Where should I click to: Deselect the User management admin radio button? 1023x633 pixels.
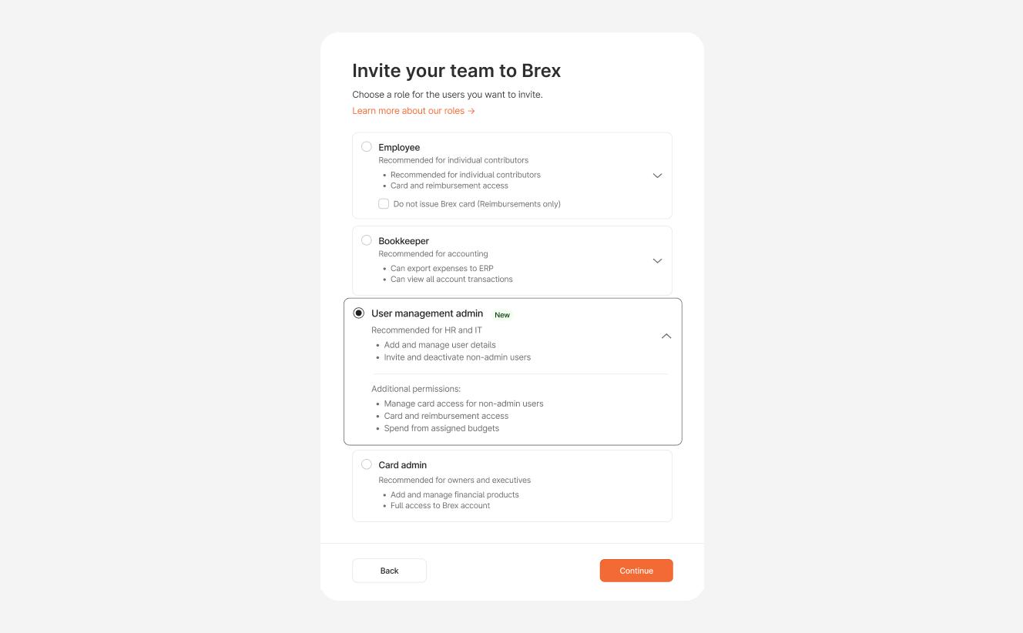(359, 312)
